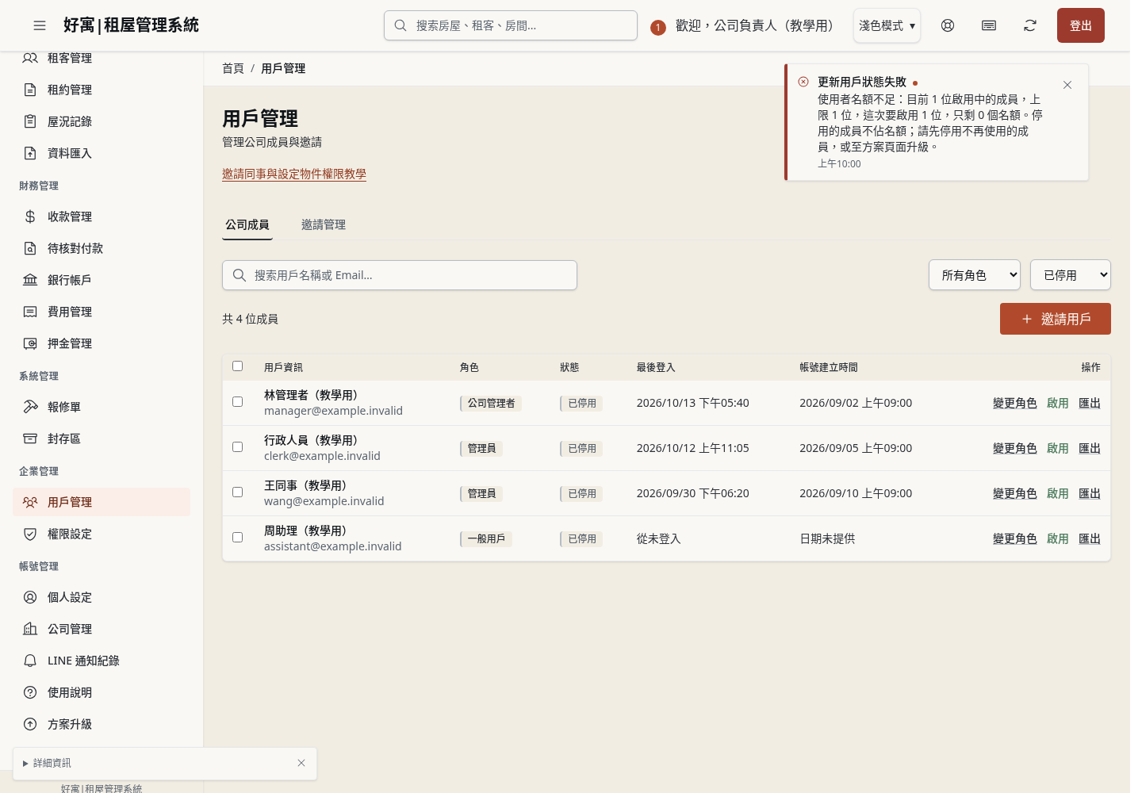This screenshot has width=1142, height=793.
Task: Check the box for 周助理 row
Action: pyautogui.click(x=237, y=537)
